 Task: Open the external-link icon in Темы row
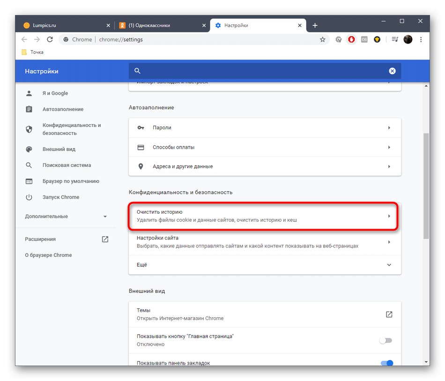389,314
